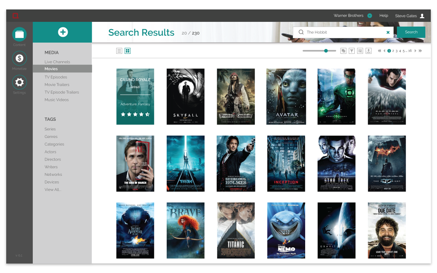Click the red logo in the top bar
Image resolution: width=437 pixels, height=273 pixels.
(x=15, y=16)
